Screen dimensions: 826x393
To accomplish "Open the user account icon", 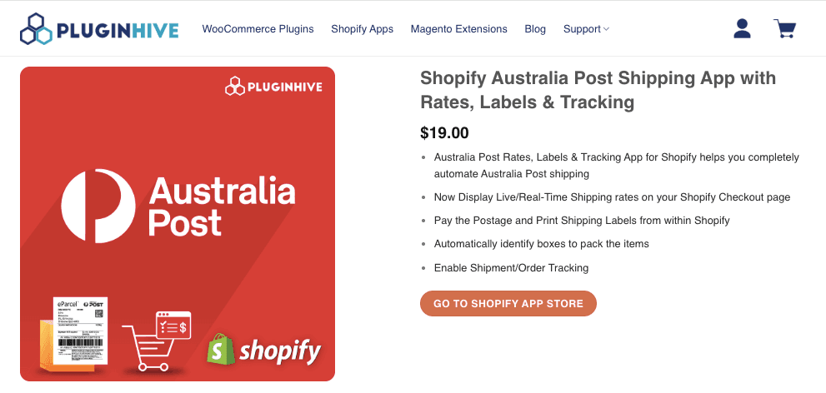I will [742, 29].
